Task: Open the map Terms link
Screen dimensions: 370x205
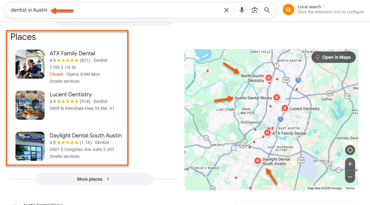Action: tap(350, 188)
